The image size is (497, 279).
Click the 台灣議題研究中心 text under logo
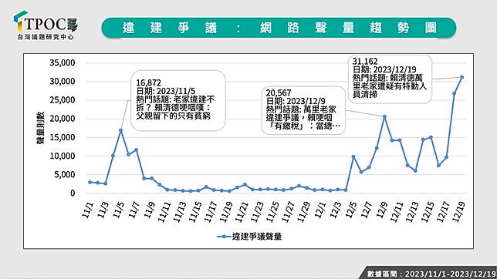tap(46, 37)
